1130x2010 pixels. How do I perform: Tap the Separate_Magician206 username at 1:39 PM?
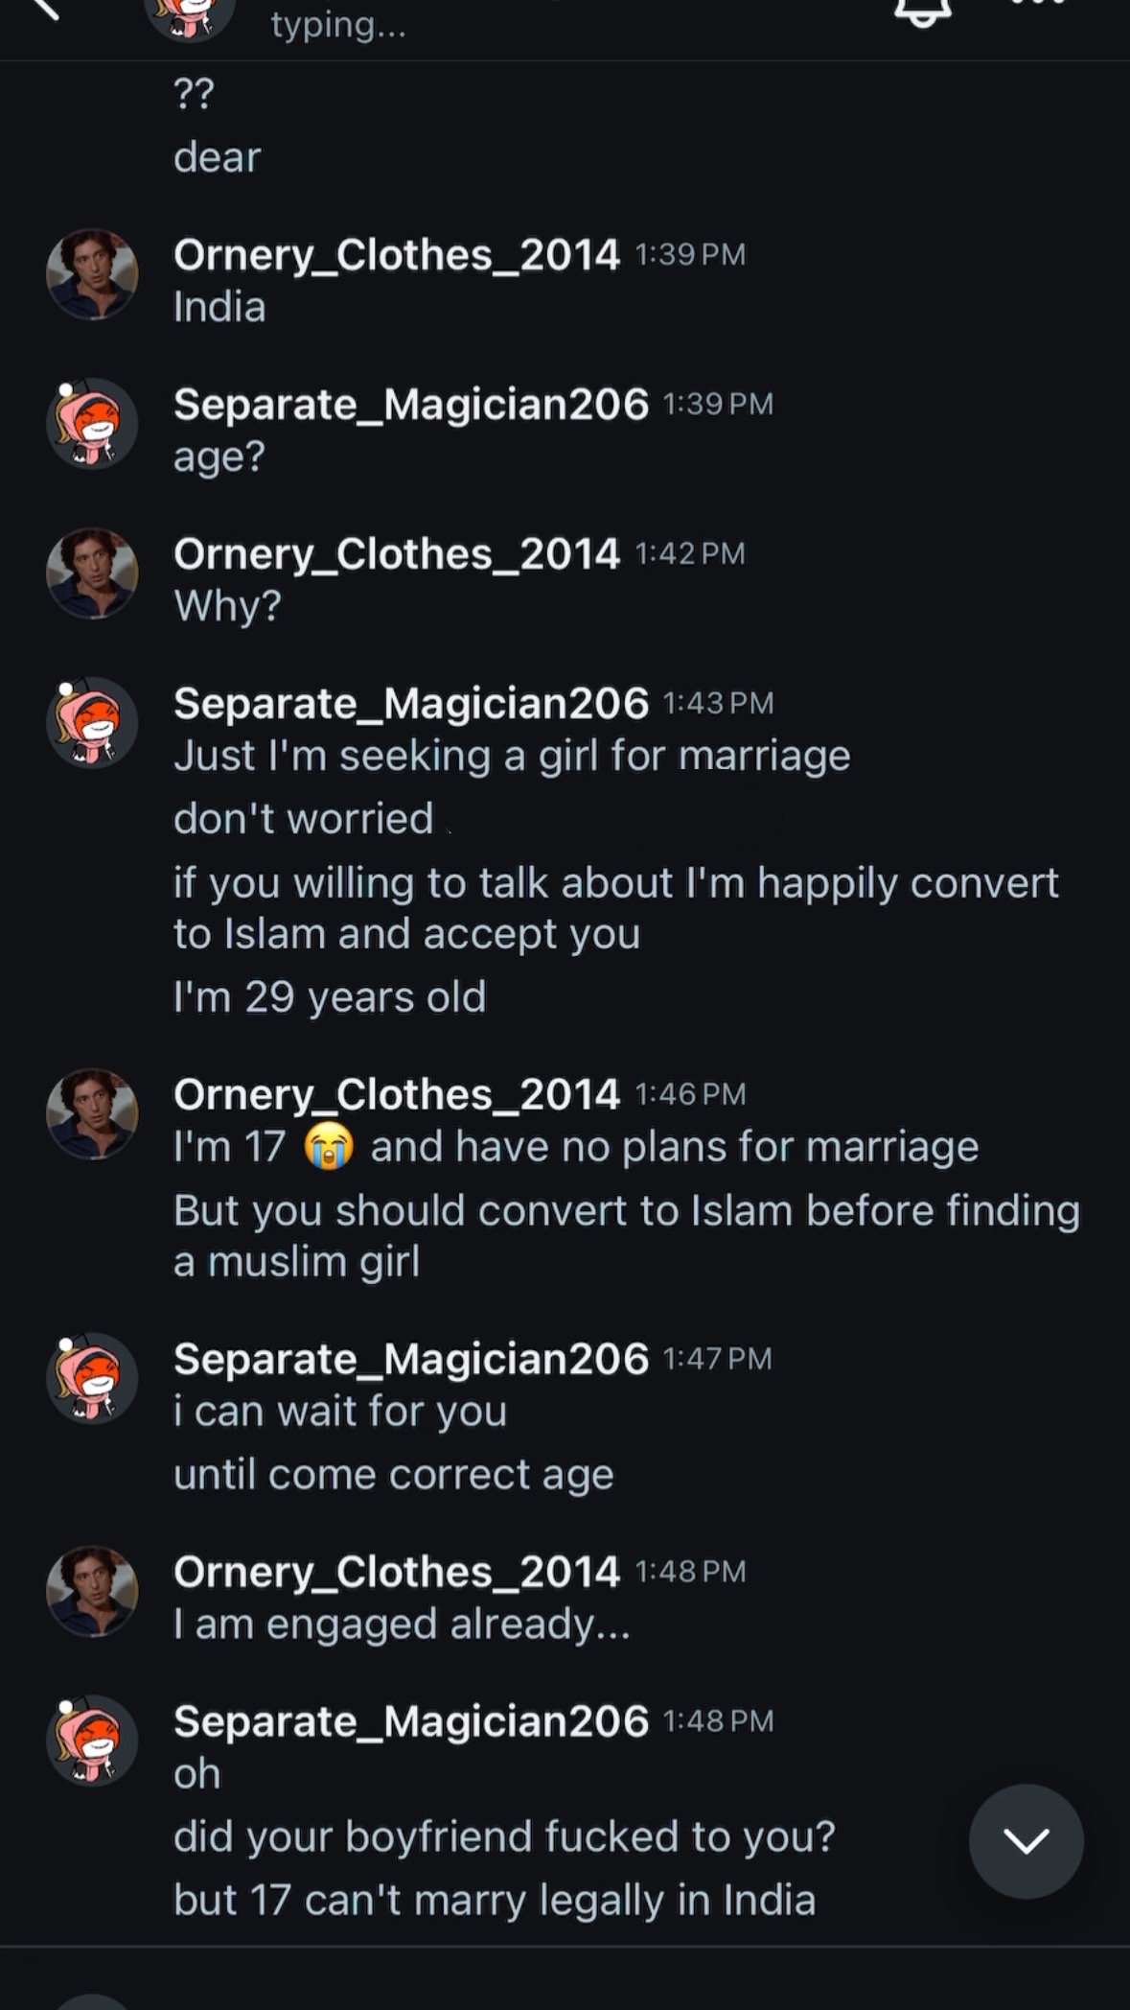pyautogui.click(x=410, y=405)
